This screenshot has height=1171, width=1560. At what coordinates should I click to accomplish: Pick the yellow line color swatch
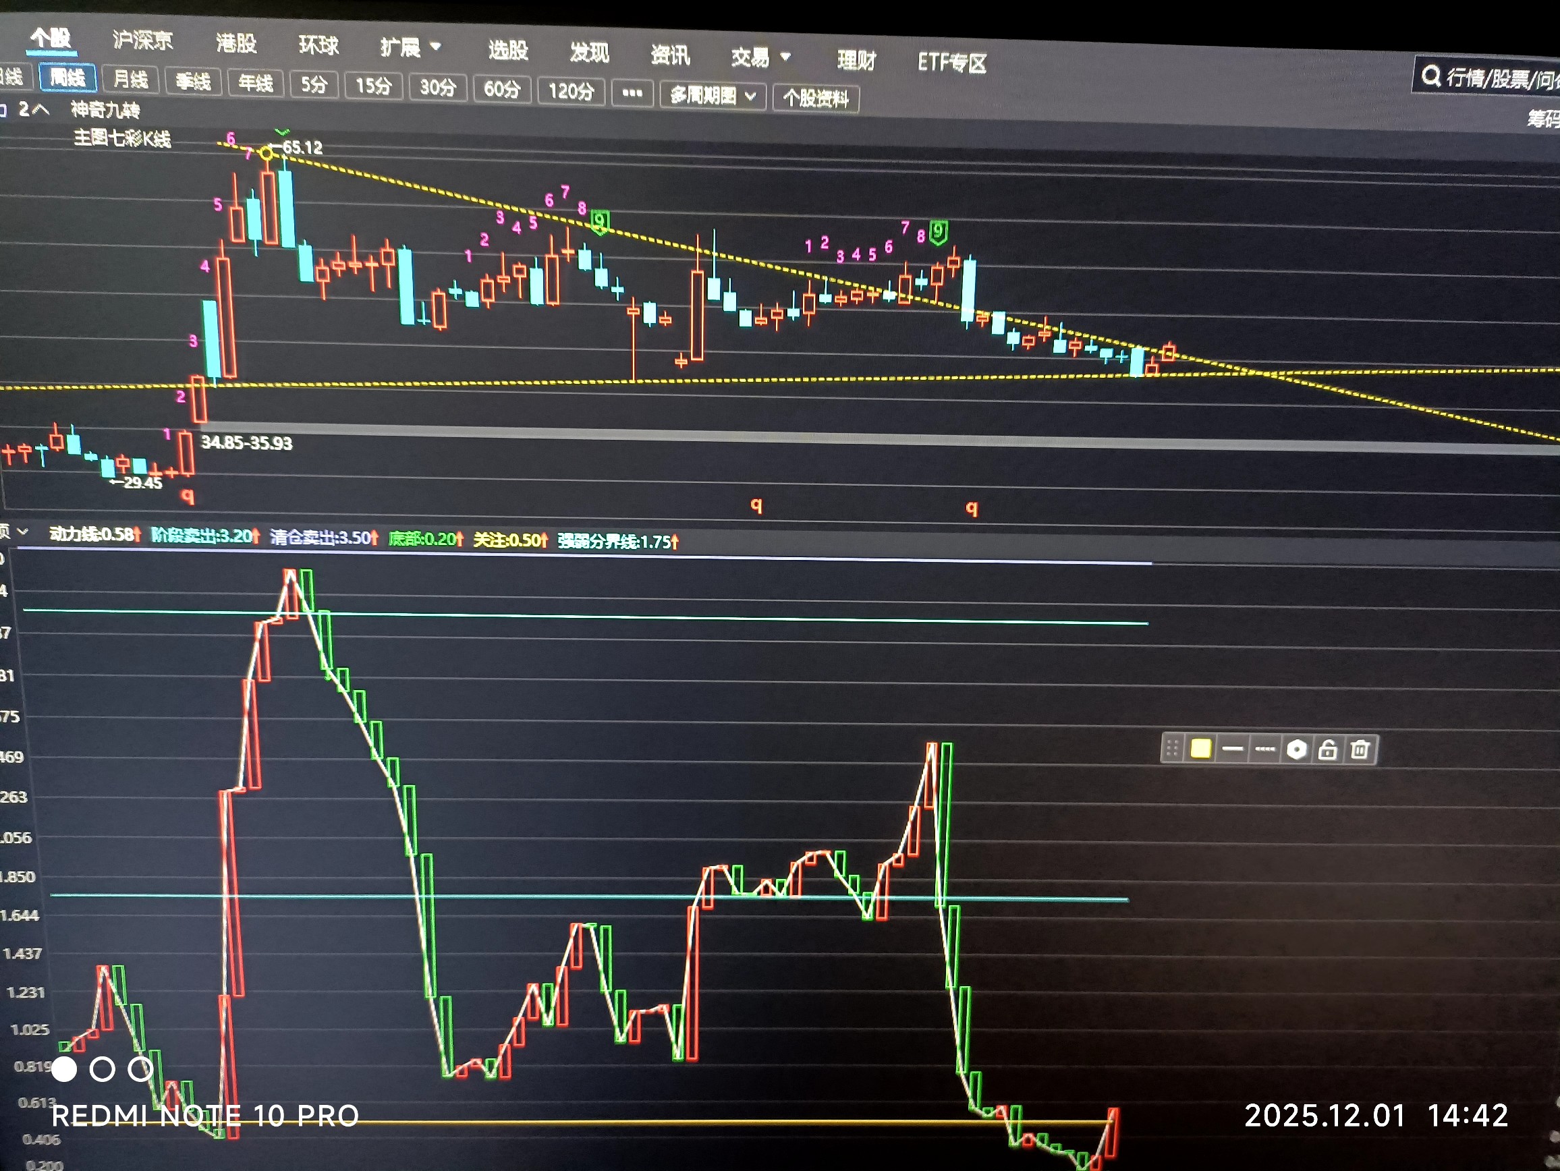[x=1200, y=749]
